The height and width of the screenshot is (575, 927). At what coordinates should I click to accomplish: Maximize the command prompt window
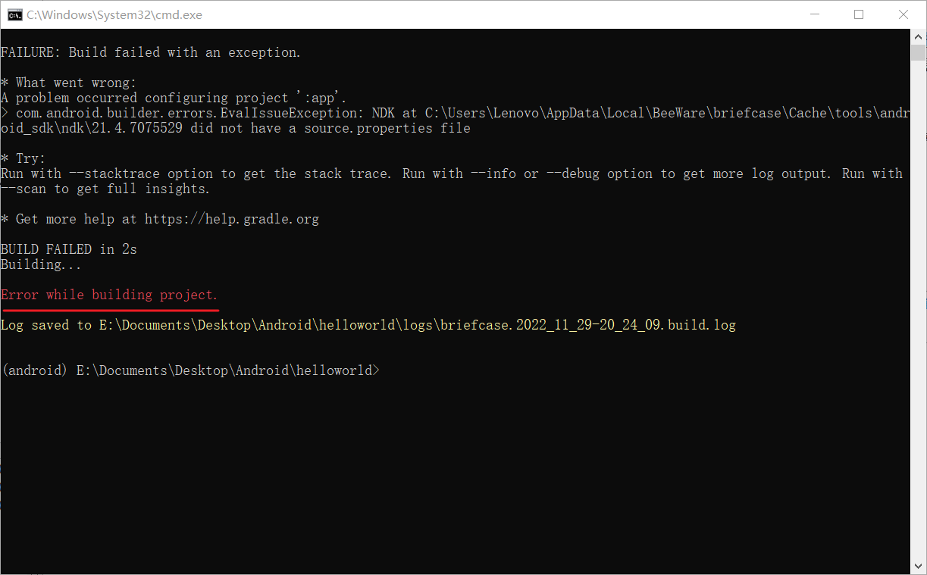[x=859, y=14]
